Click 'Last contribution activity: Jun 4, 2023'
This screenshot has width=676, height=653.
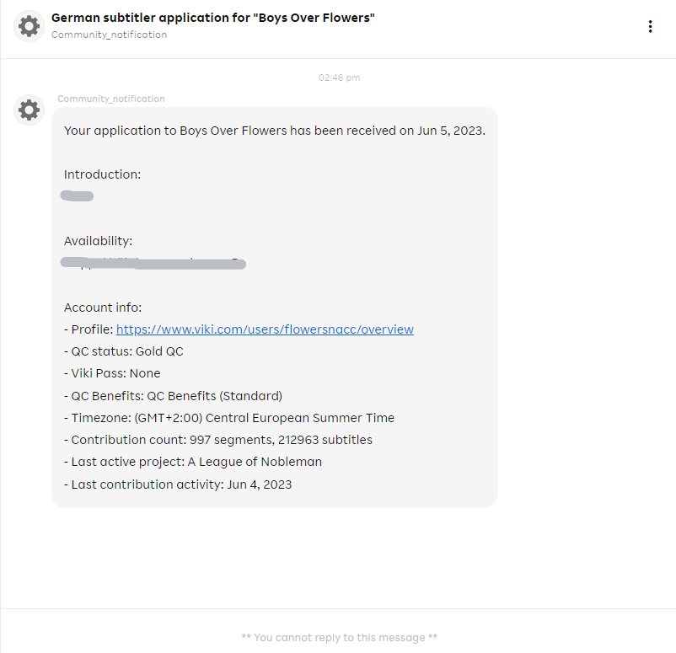click(178, 484)
